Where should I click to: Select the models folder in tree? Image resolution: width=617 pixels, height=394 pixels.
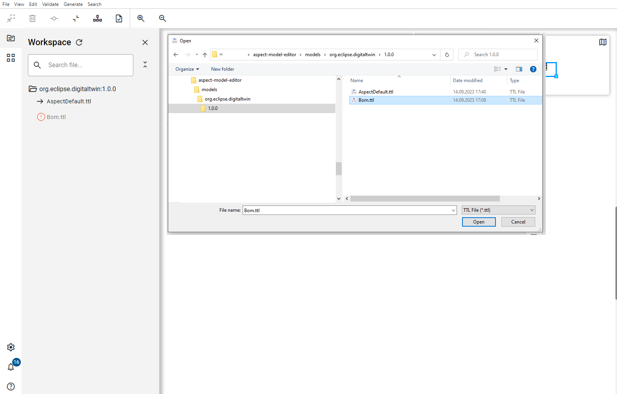coord(209,90)
